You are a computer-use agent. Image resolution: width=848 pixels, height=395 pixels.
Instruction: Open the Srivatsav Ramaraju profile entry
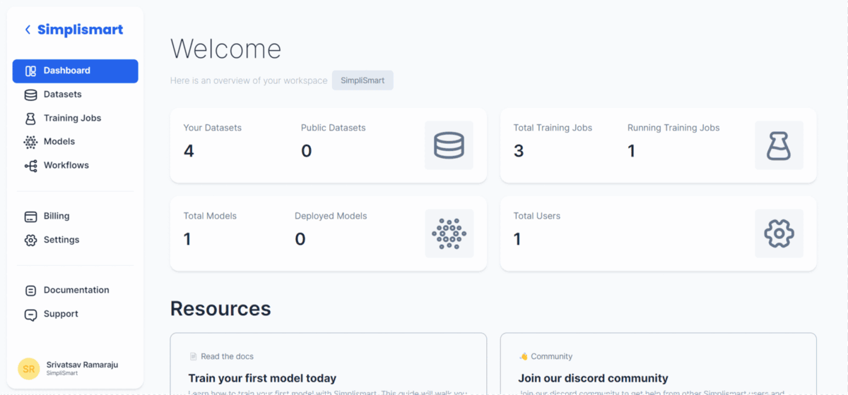75,368
